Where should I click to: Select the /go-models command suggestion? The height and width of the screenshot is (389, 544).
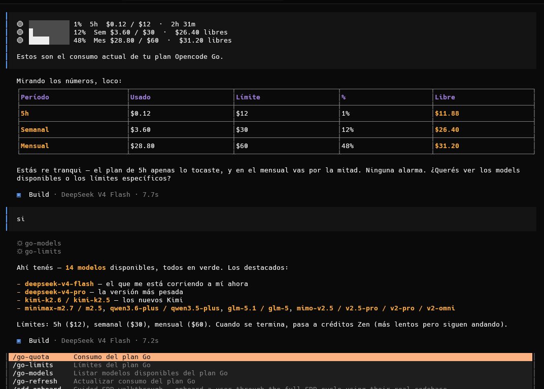pos(270,373)
